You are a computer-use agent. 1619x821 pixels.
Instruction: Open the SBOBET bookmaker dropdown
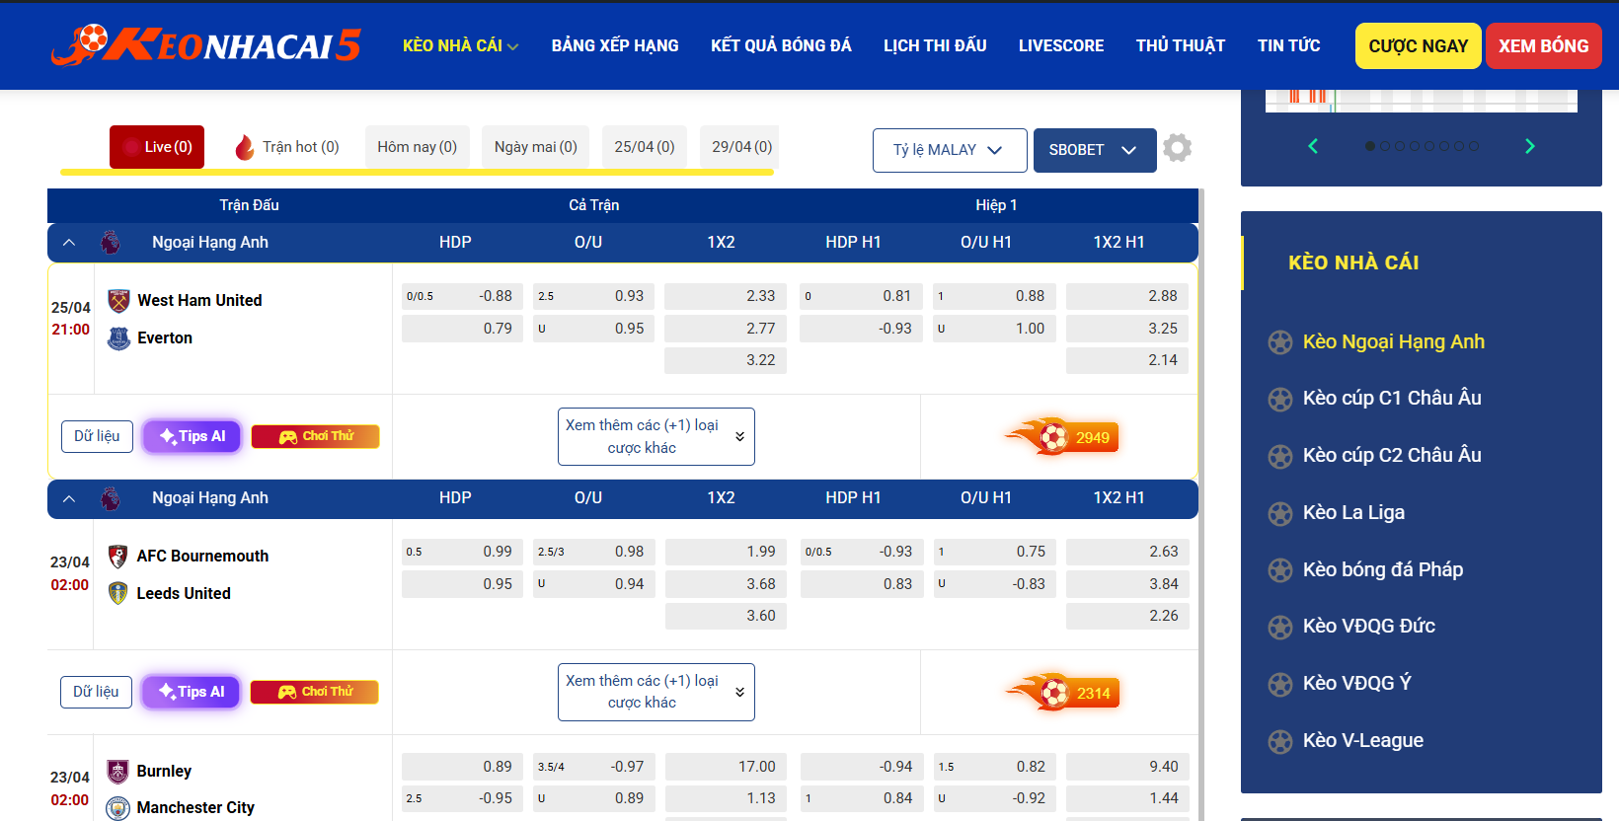coord(1095,150)
